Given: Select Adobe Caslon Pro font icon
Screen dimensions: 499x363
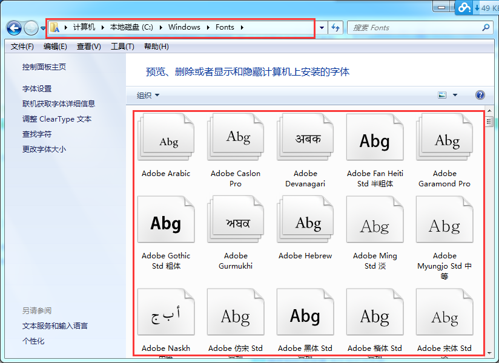Looking at the screenshot, I should click(x=236, y=137).
